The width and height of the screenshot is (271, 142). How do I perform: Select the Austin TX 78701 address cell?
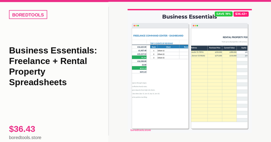click(x=199, y=52)
